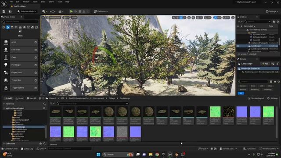Click the maximize viewport layout icon
The height and width of the screenshot is (158, 281).
tap(233, 18)
